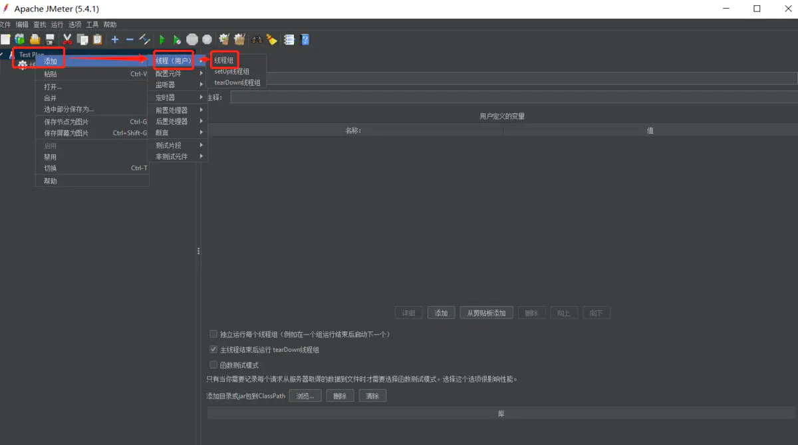
Task: Click the Toggle enable/disable icon
Action: pos(145,39)
